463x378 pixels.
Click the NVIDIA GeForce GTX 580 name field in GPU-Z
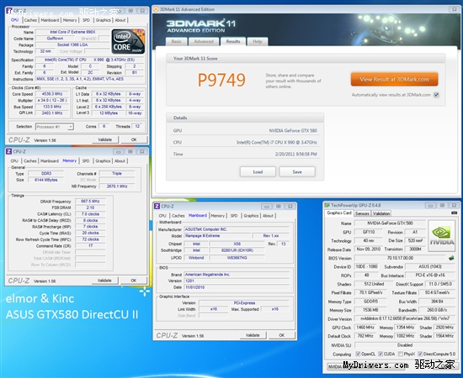390,223
